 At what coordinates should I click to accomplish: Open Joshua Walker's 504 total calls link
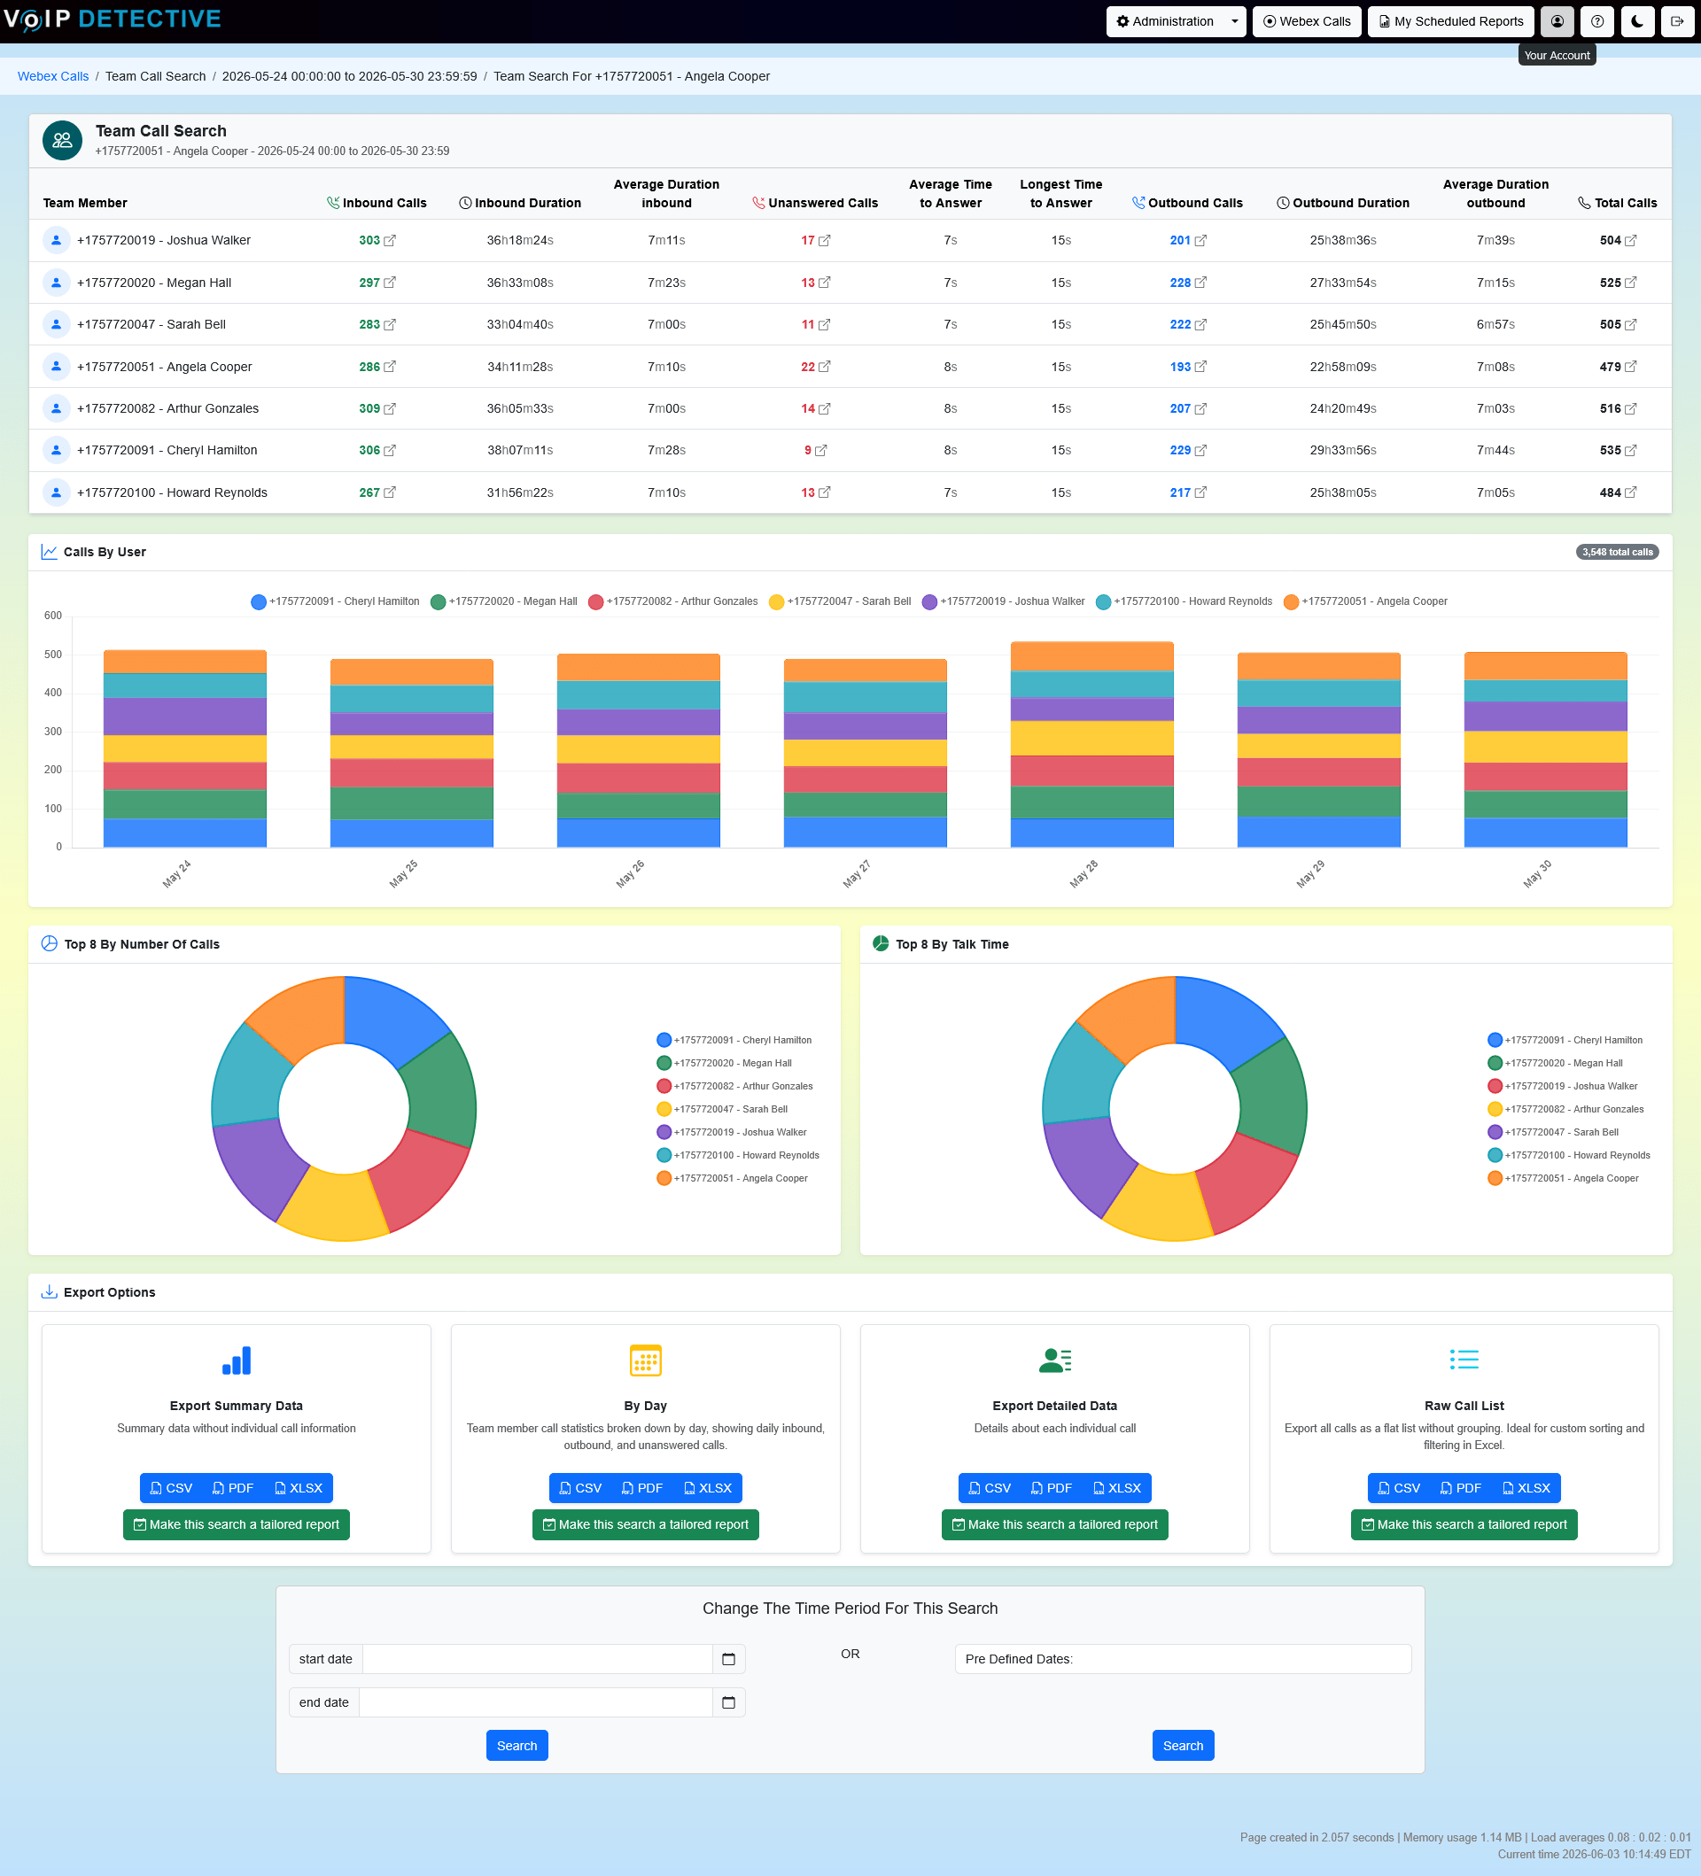(1619, 240)
